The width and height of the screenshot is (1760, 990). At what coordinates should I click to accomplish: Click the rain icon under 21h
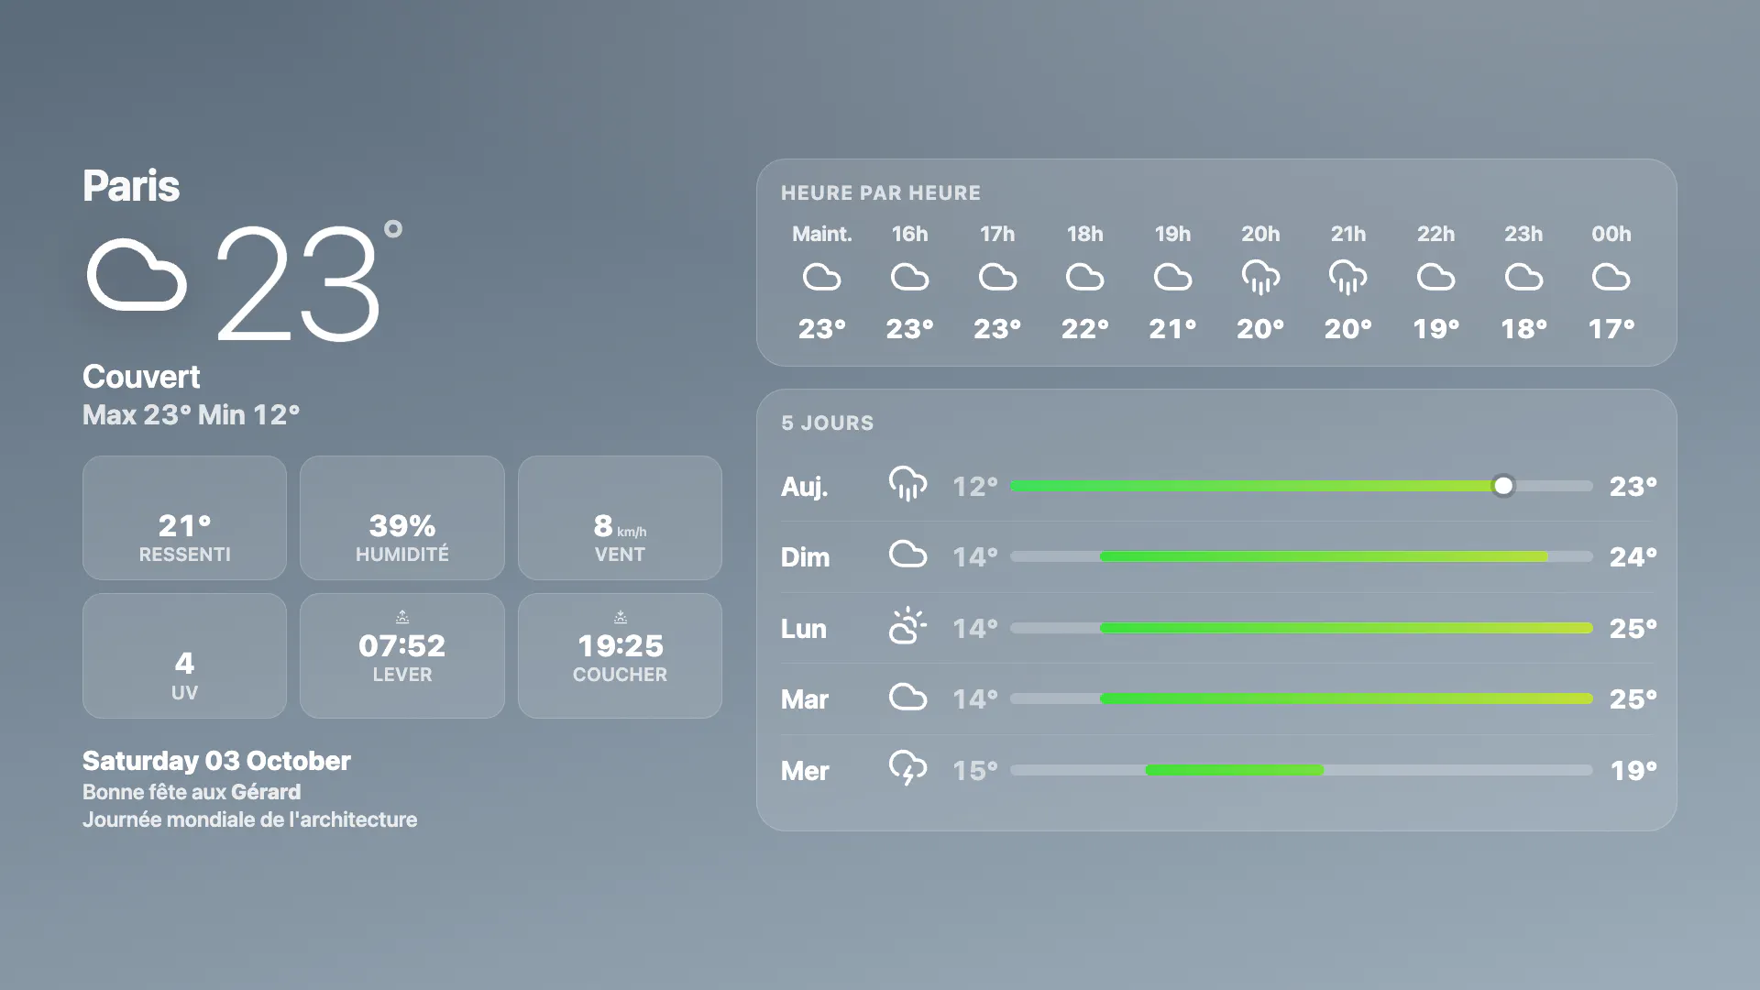point(1347,278)
